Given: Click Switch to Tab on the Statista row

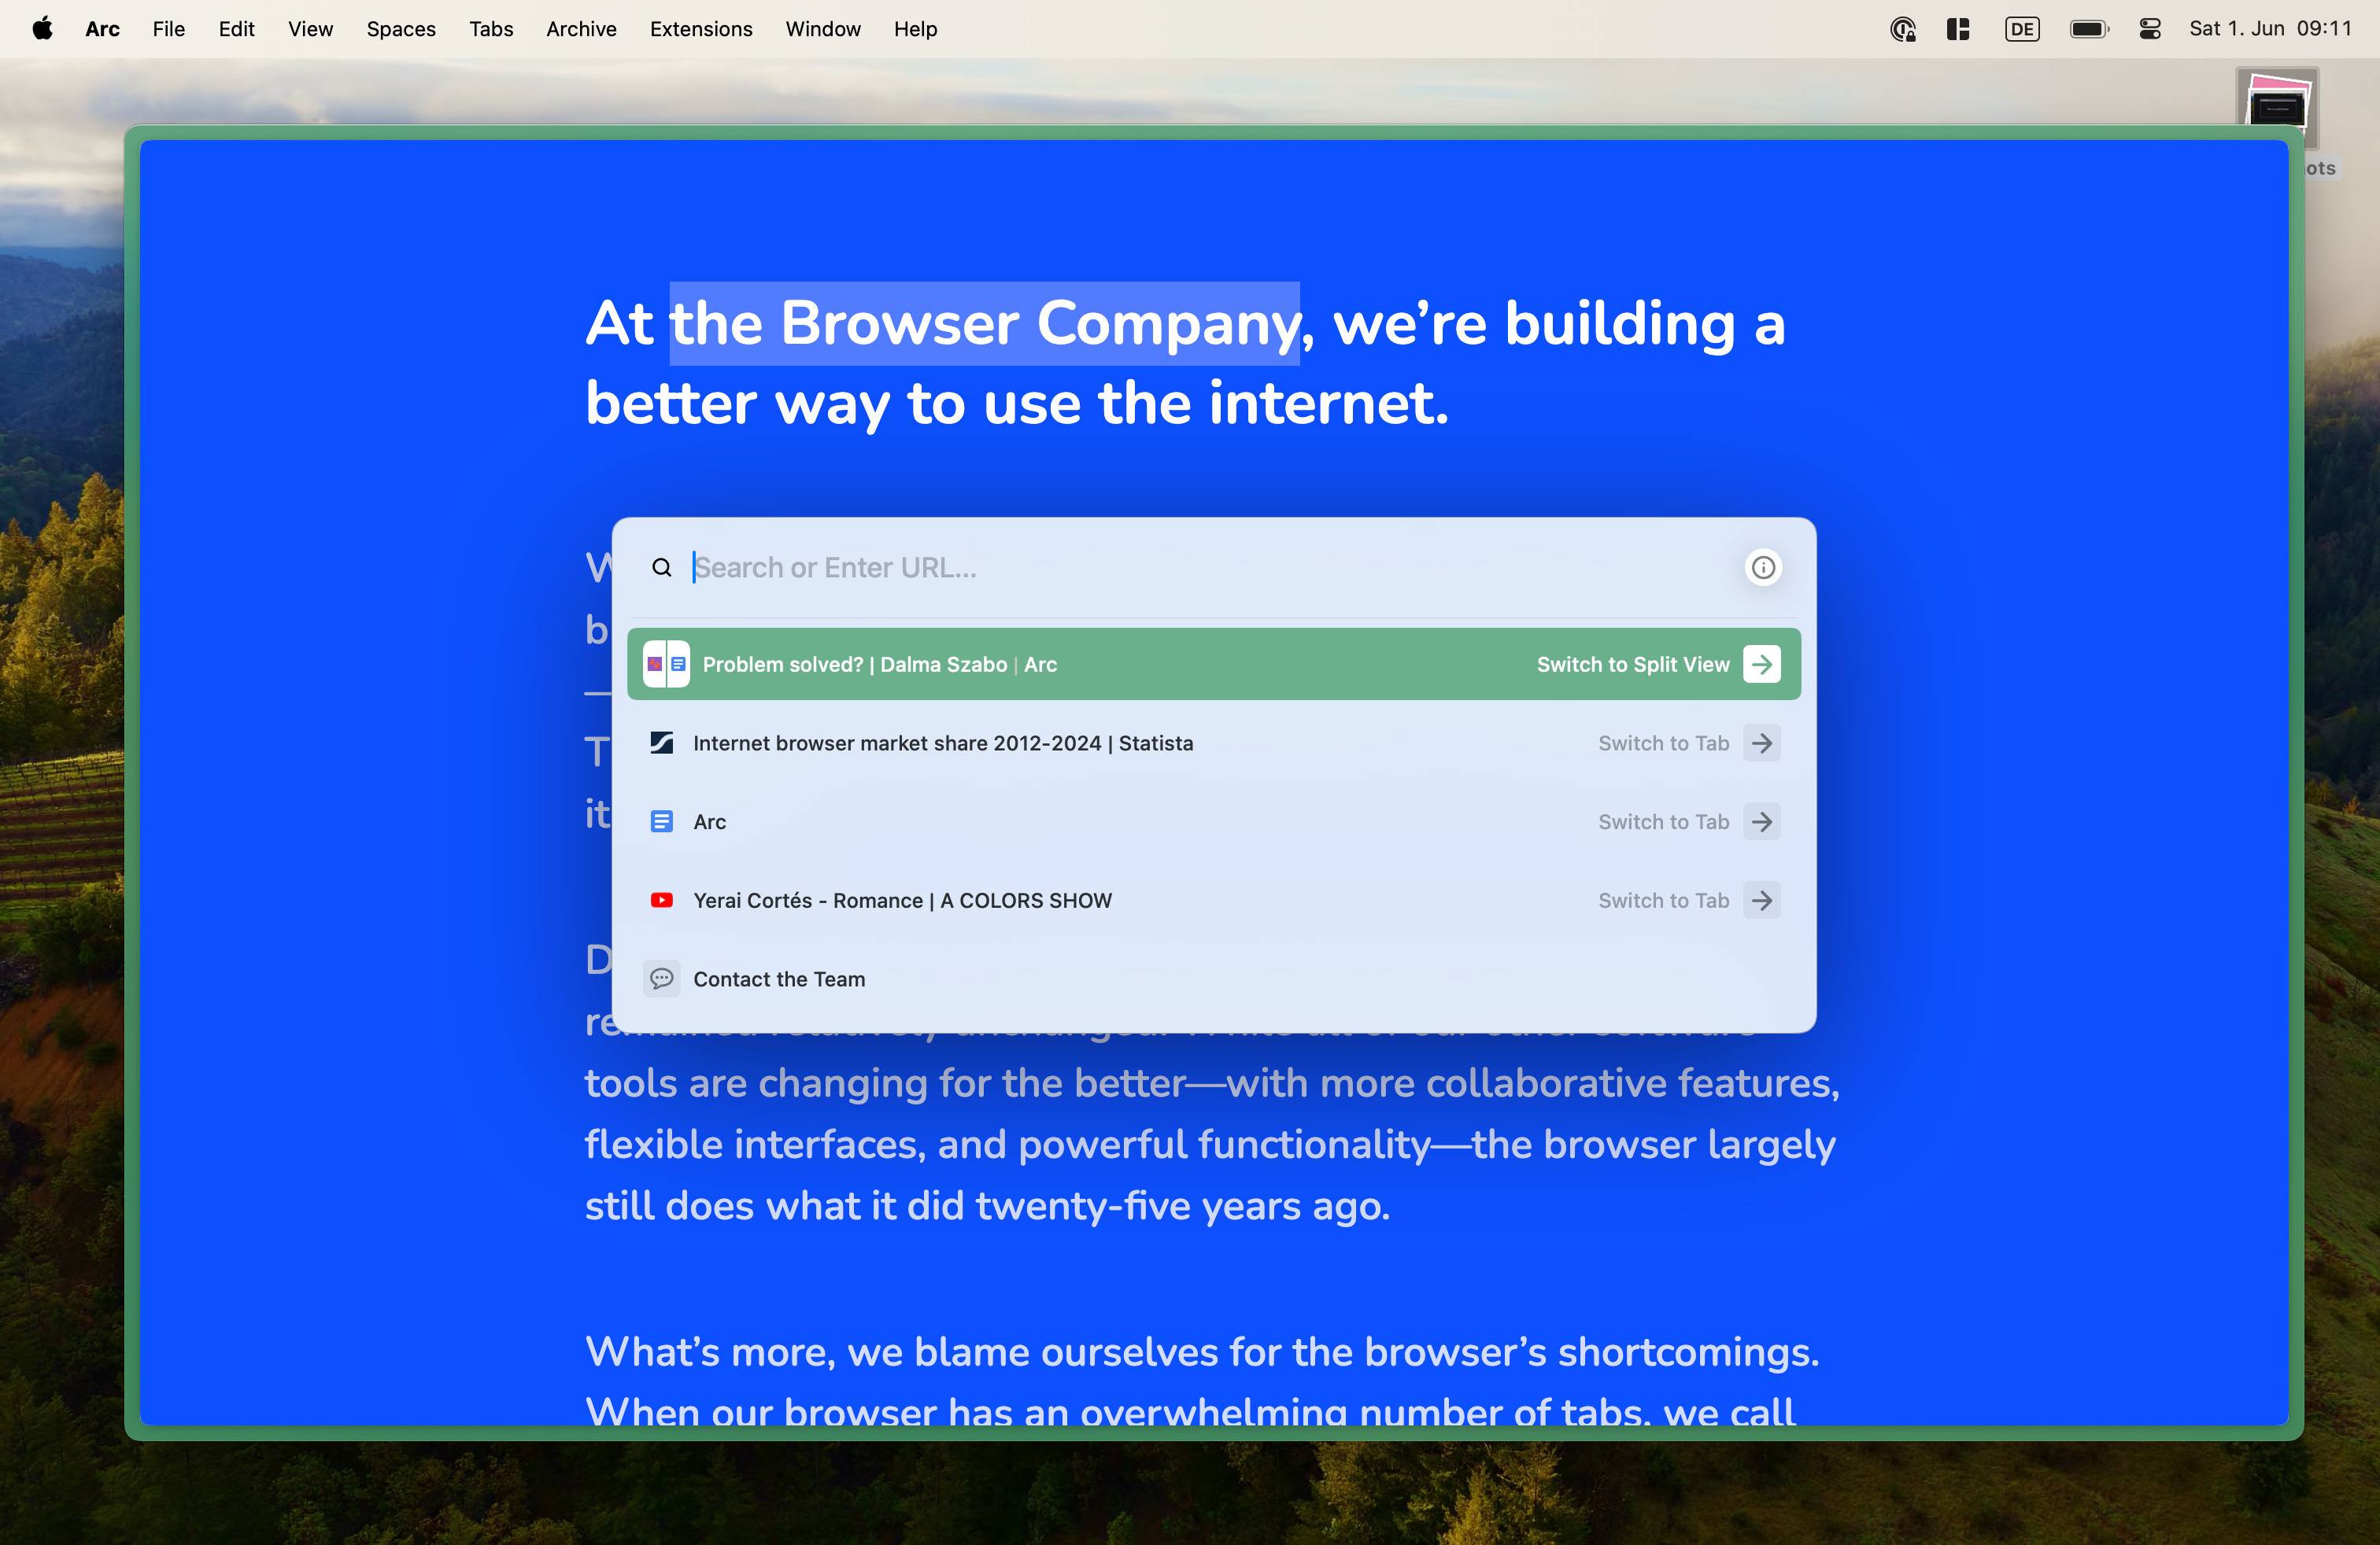Looking at the screenshot, I should pyautogui.click(x=1664, y=743).
